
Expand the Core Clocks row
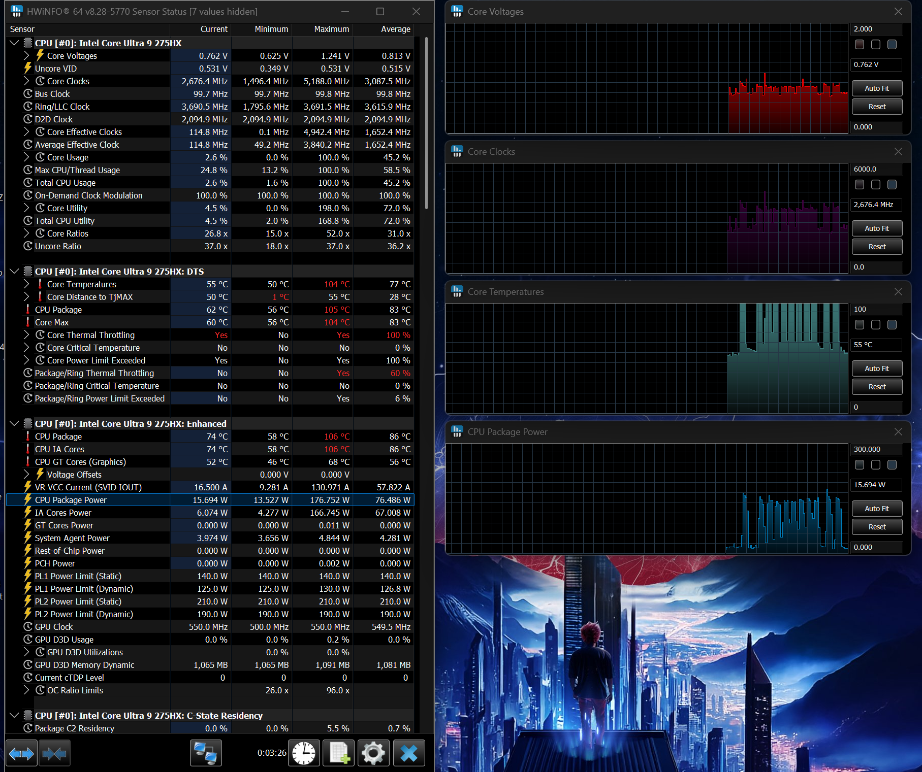26,81
